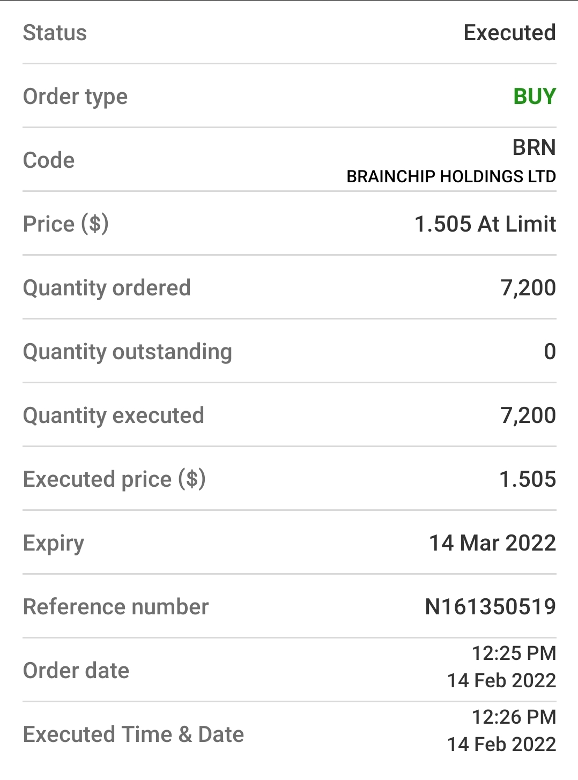
Task: Select the Quantity executed value 7,200
Action: 528,415
